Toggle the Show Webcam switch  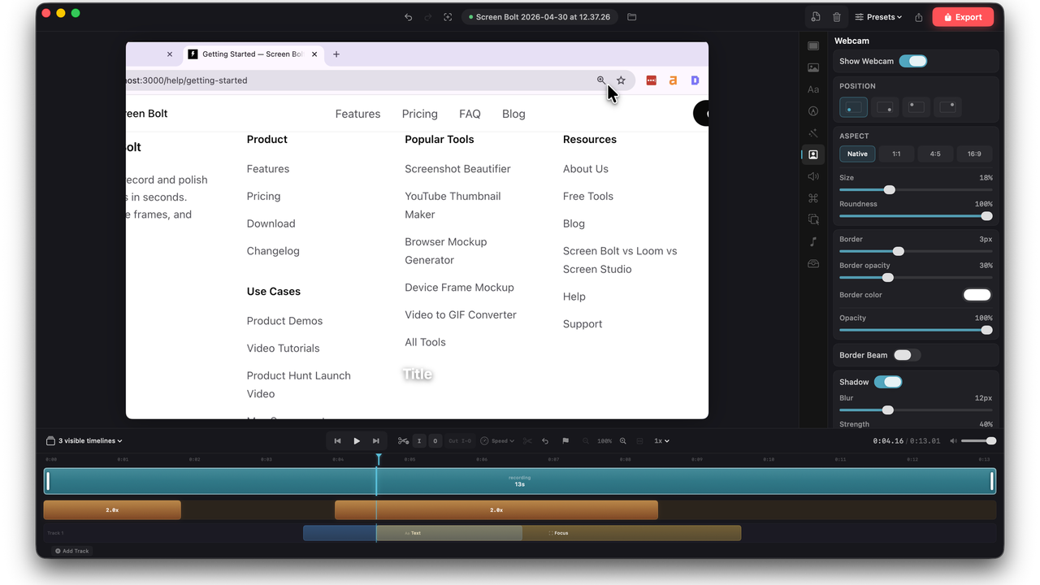point(913,61)
